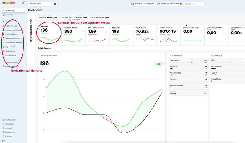Remove comparison period with orange X icon

point(181,4)
